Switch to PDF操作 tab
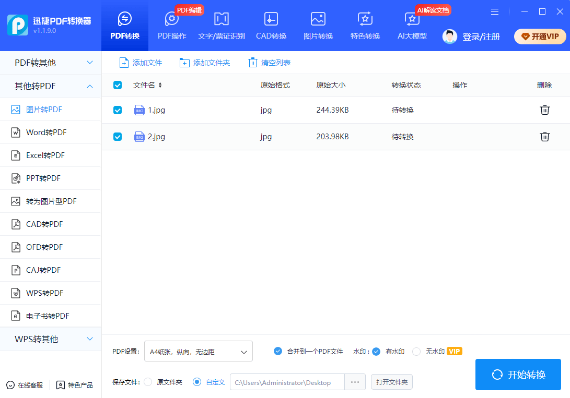Screen dimensions: 570x398 tap(172, 26)
